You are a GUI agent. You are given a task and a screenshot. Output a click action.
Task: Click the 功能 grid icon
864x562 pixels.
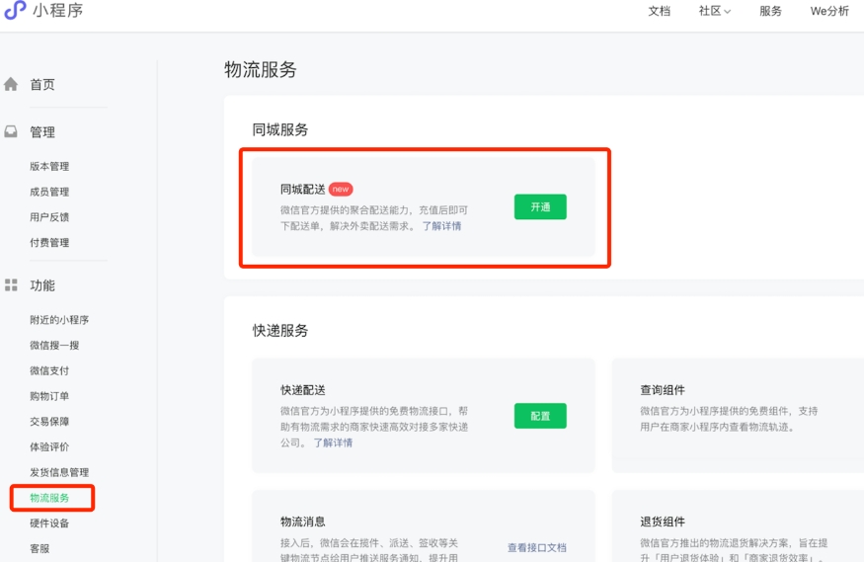[11, 284]
